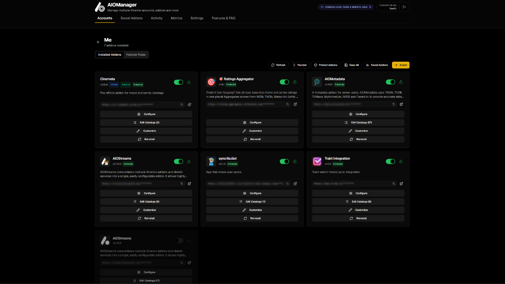Click the Trakt Integration lock icon
Viewport: 505px width, 284px height.
(x=401, y=162)
